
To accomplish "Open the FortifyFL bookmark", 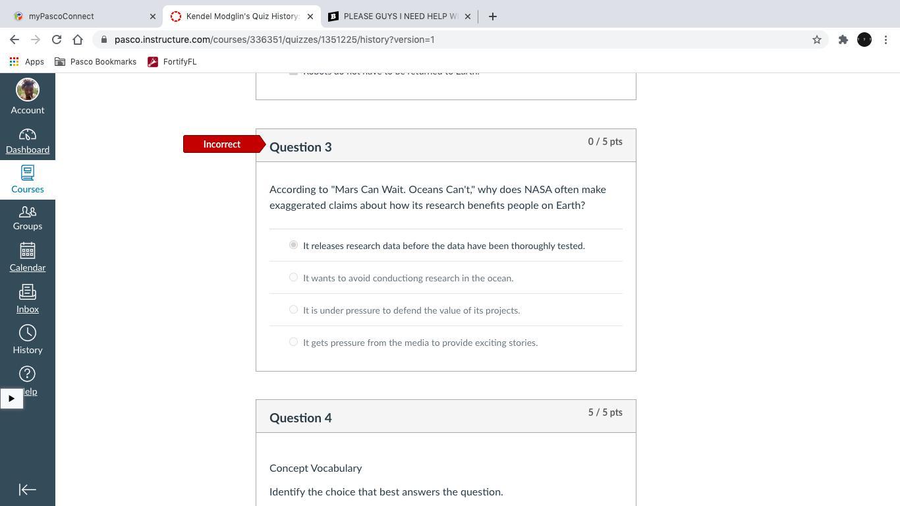I will click(x=172, y=62).
